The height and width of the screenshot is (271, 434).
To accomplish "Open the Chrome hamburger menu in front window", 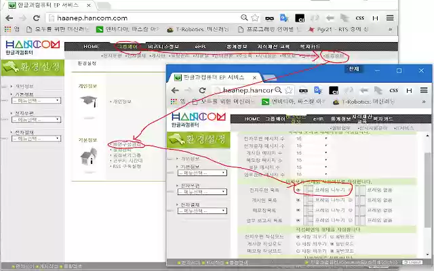I will click(424, 90).
